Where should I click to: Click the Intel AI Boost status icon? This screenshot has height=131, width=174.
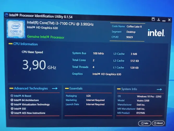12,96
